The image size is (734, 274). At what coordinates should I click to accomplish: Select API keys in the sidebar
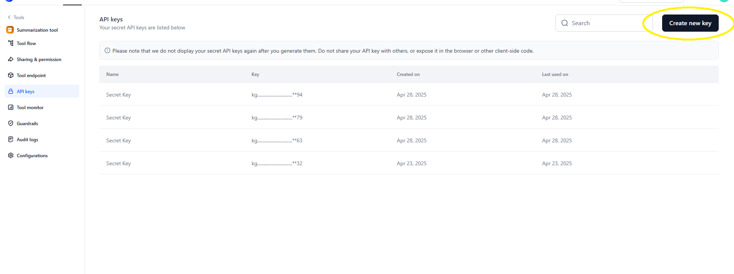pyautogui.click(x=42, y=91)
